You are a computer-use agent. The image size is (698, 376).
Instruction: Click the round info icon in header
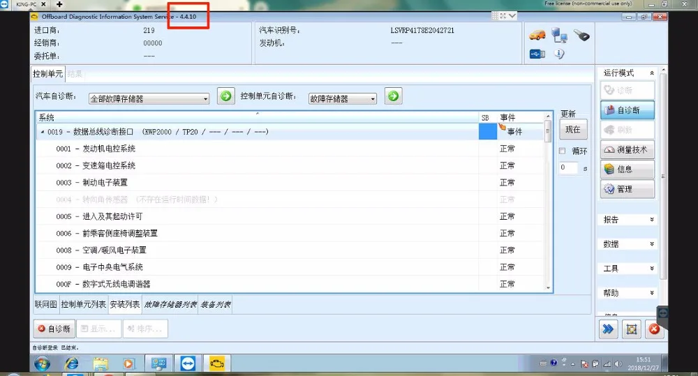tap(559, 54)
